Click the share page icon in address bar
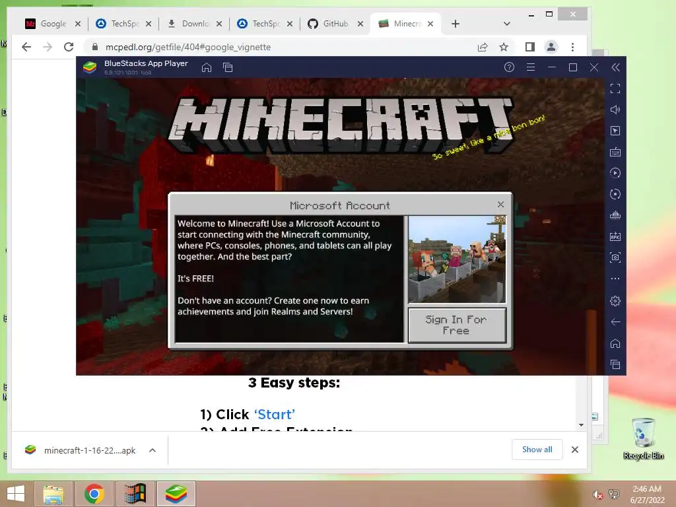The image size is (676, 507). coord(483,47)
